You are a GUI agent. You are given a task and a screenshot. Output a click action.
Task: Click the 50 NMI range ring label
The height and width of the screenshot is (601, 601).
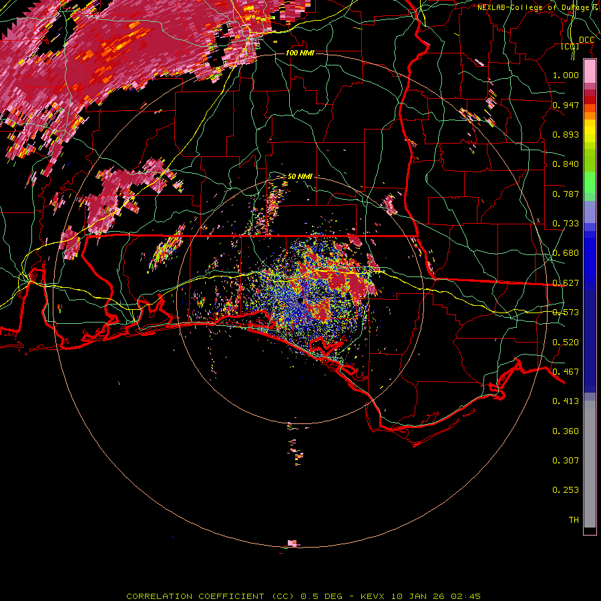pyautogui.click(x=300, y=176)
